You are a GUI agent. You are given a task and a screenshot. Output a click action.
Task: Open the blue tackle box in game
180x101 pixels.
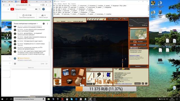pos(66,72)
